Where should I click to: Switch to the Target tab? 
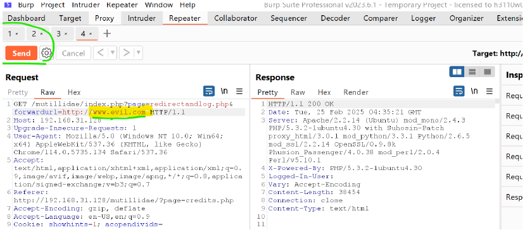pos(70,18)
